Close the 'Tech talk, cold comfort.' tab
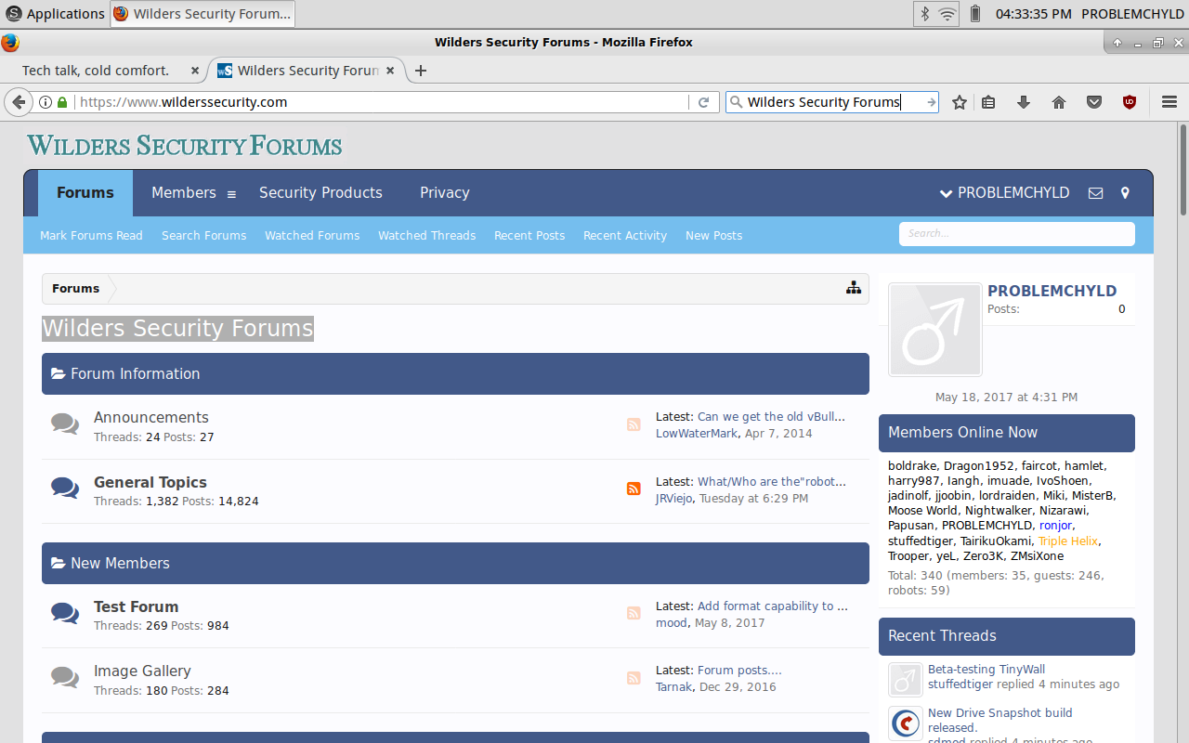This screenshot has height=743, width=1189. (195, 71)
